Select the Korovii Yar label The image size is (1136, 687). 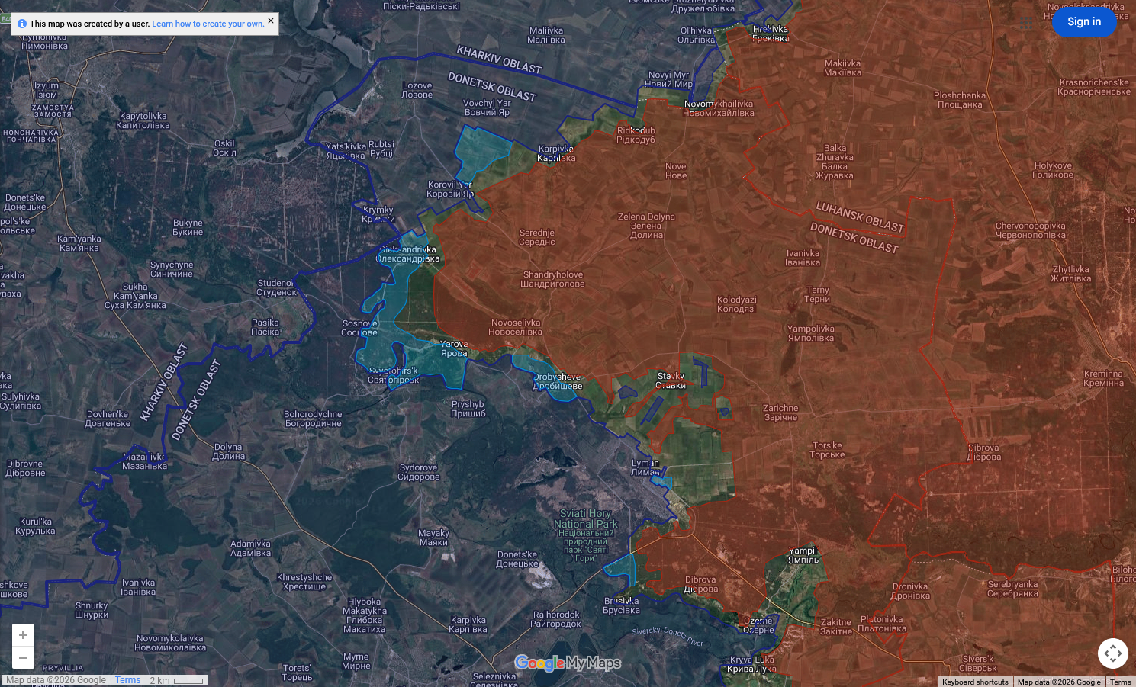(x=450, y=189)
